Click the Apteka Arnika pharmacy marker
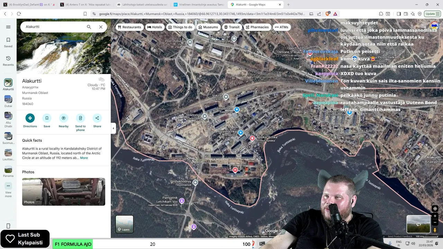Viewport: 443px width, 249px height. pyautogui.click(x=252, y=138)
